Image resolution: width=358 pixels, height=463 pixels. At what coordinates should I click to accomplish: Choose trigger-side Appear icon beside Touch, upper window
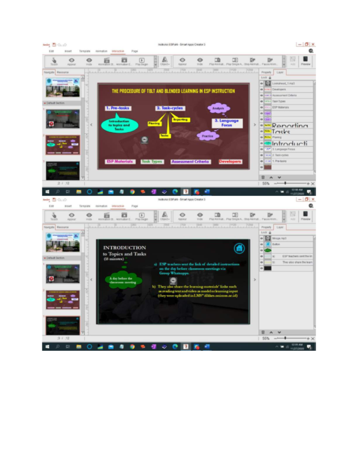click(72, 62)
